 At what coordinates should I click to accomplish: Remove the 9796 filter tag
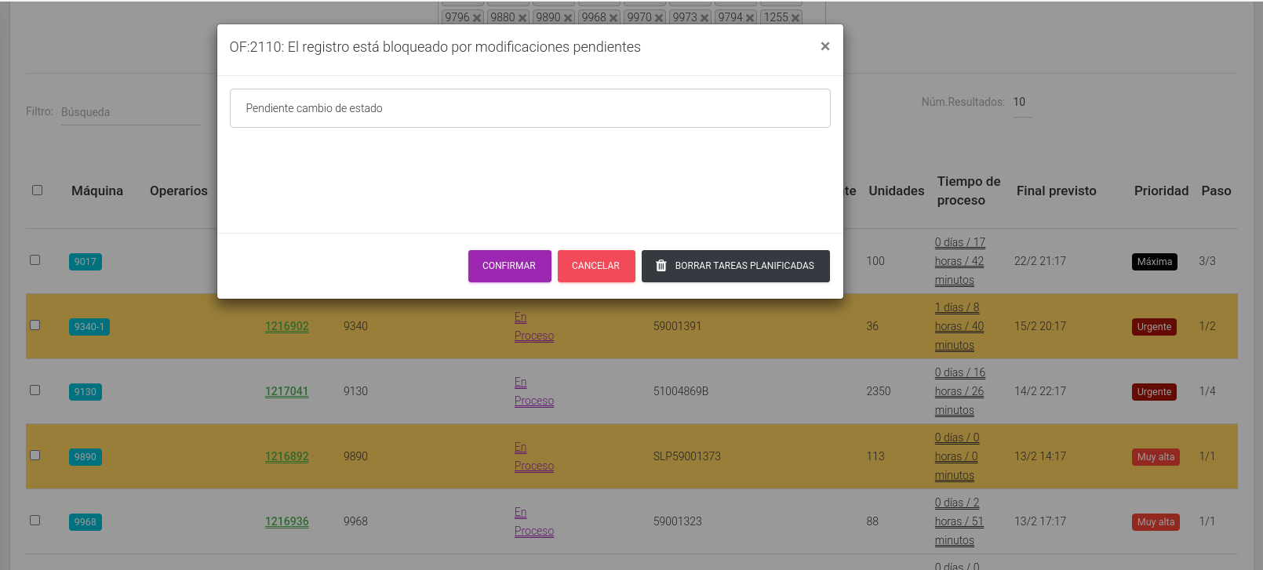tap(477, 18)
